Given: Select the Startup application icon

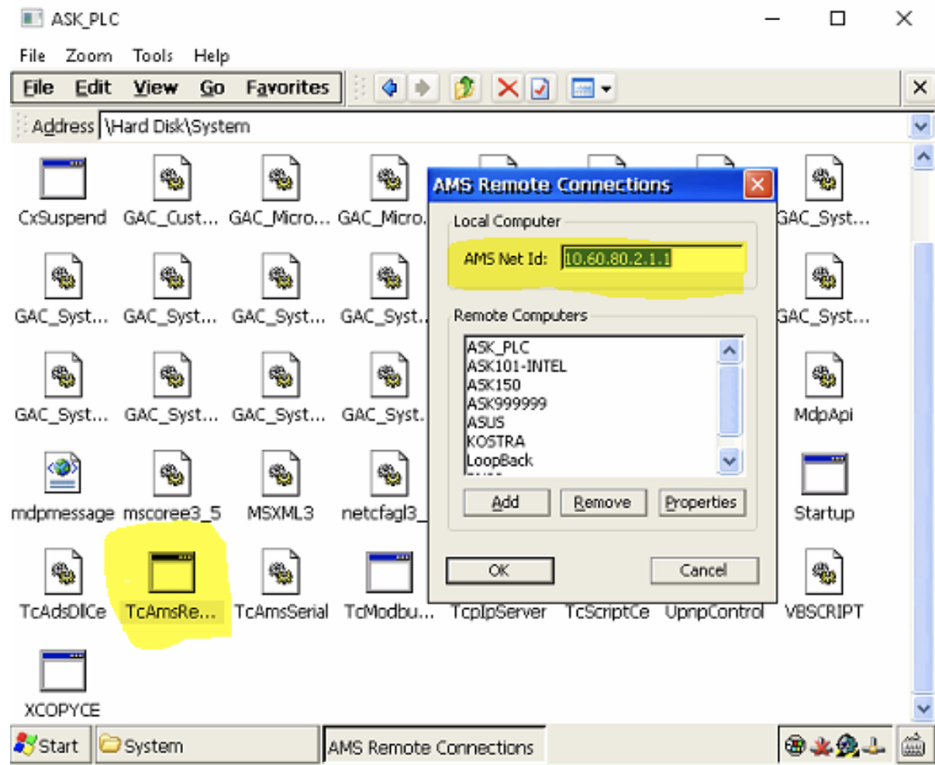Looking at the screenshot, I should [823, 474].
